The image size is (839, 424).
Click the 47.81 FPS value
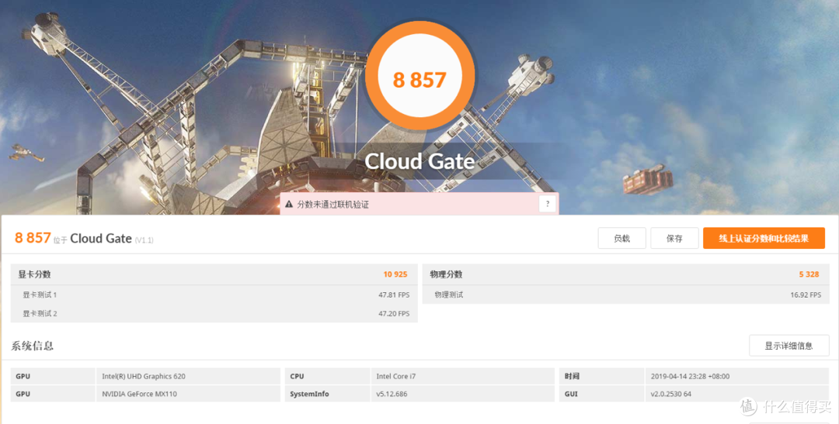[x=394, y=295]
